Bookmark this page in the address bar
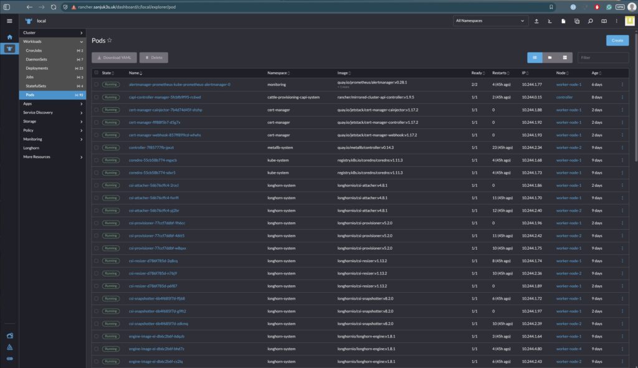Image resolution: width=638 pixels, height=368 pixels. tap(551, 7)
